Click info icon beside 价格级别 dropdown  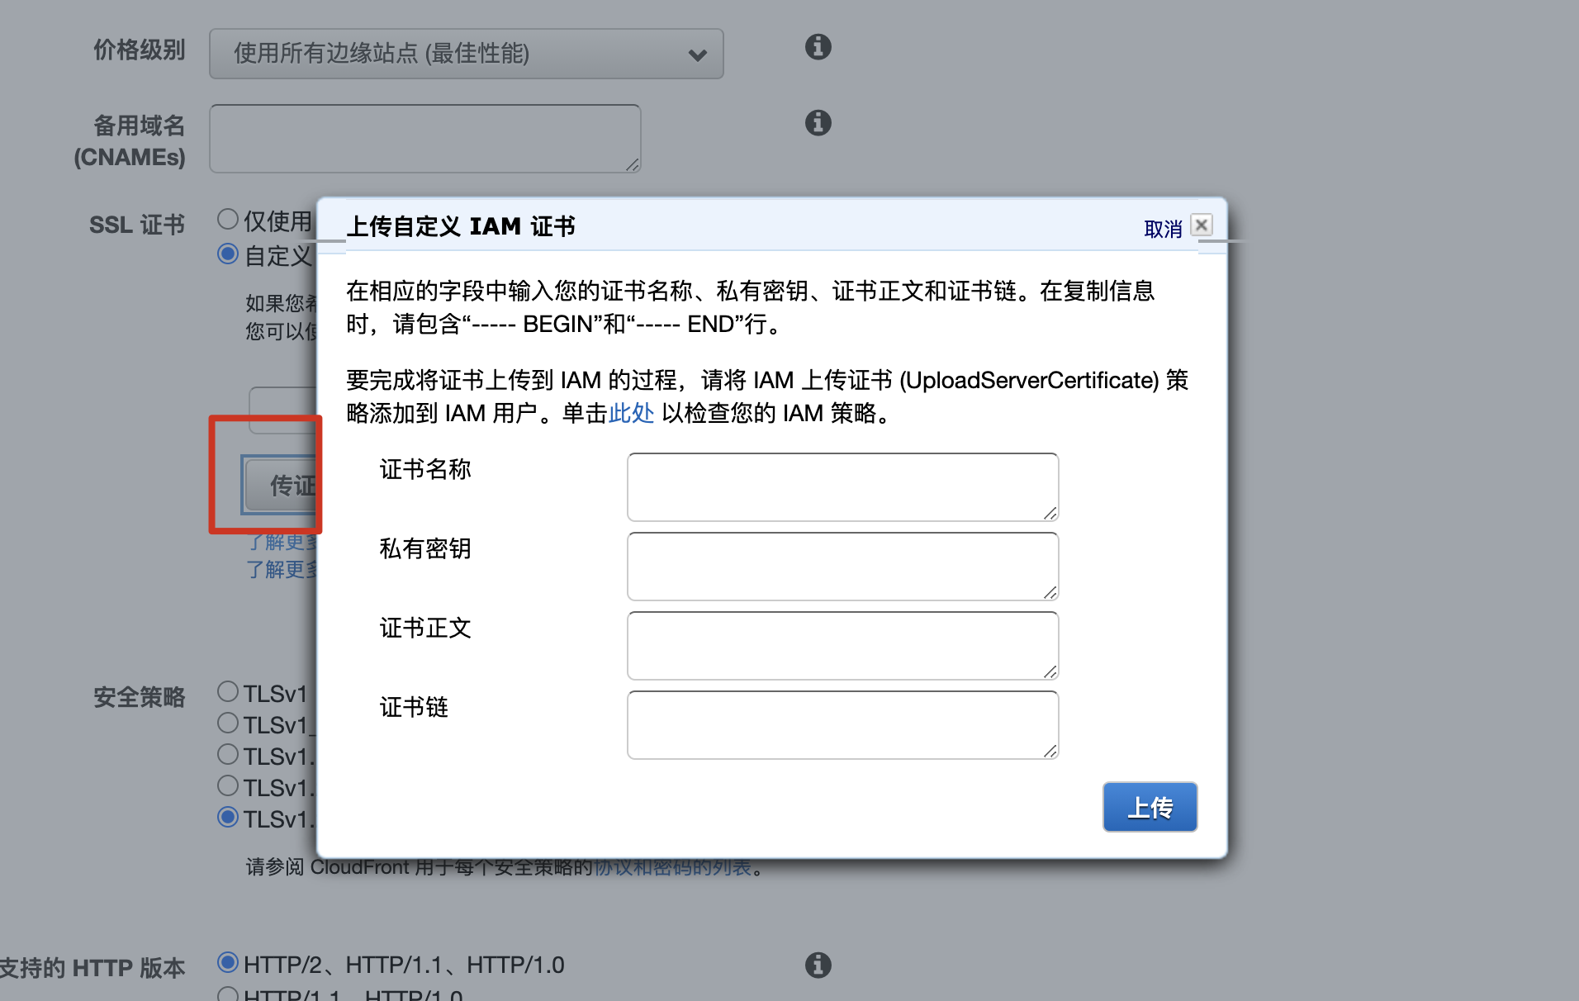(x=818, y=47)
